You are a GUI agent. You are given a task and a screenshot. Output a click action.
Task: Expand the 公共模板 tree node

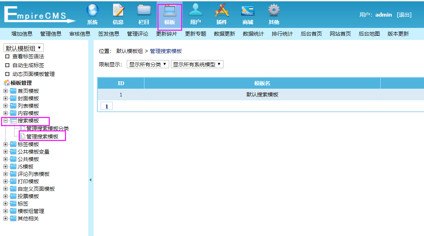5,159
